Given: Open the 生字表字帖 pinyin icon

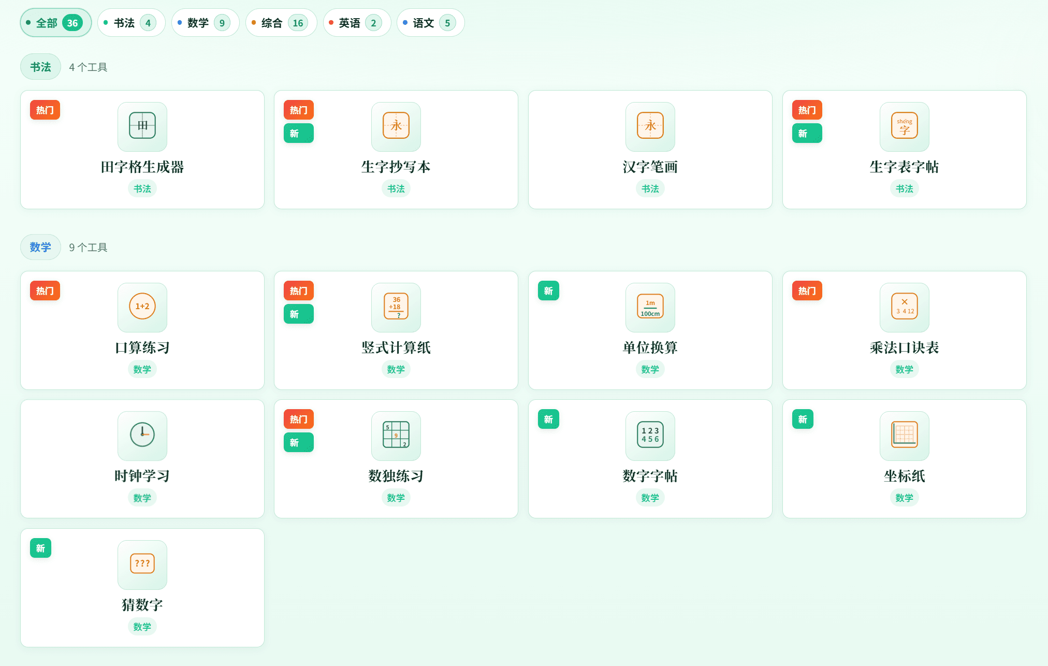Looking at the screenshot, I should pyautogui.click(x=905, y=126).
